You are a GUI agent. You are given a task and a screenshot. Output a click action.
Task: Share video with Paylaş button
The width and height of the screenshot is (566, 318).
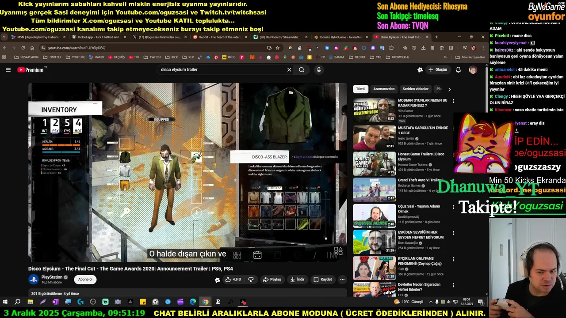272,280
